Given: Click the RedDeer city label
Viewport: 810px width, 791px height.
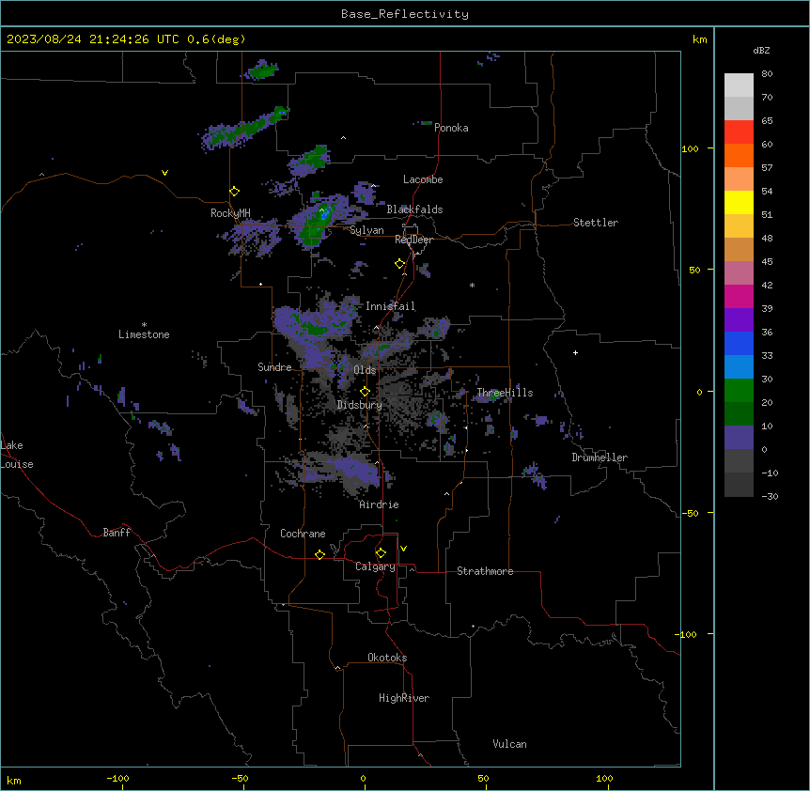Looking at the screenshot, I should [x=413, y=240].
